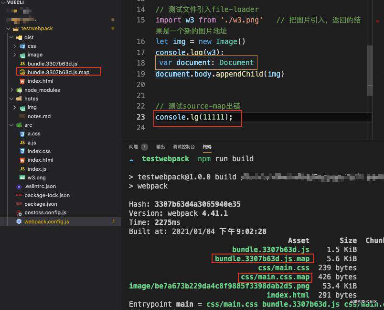Click JS icon of bundle.3307b63d.js
This screenshot has height=310, width=384.
[22, 64]
